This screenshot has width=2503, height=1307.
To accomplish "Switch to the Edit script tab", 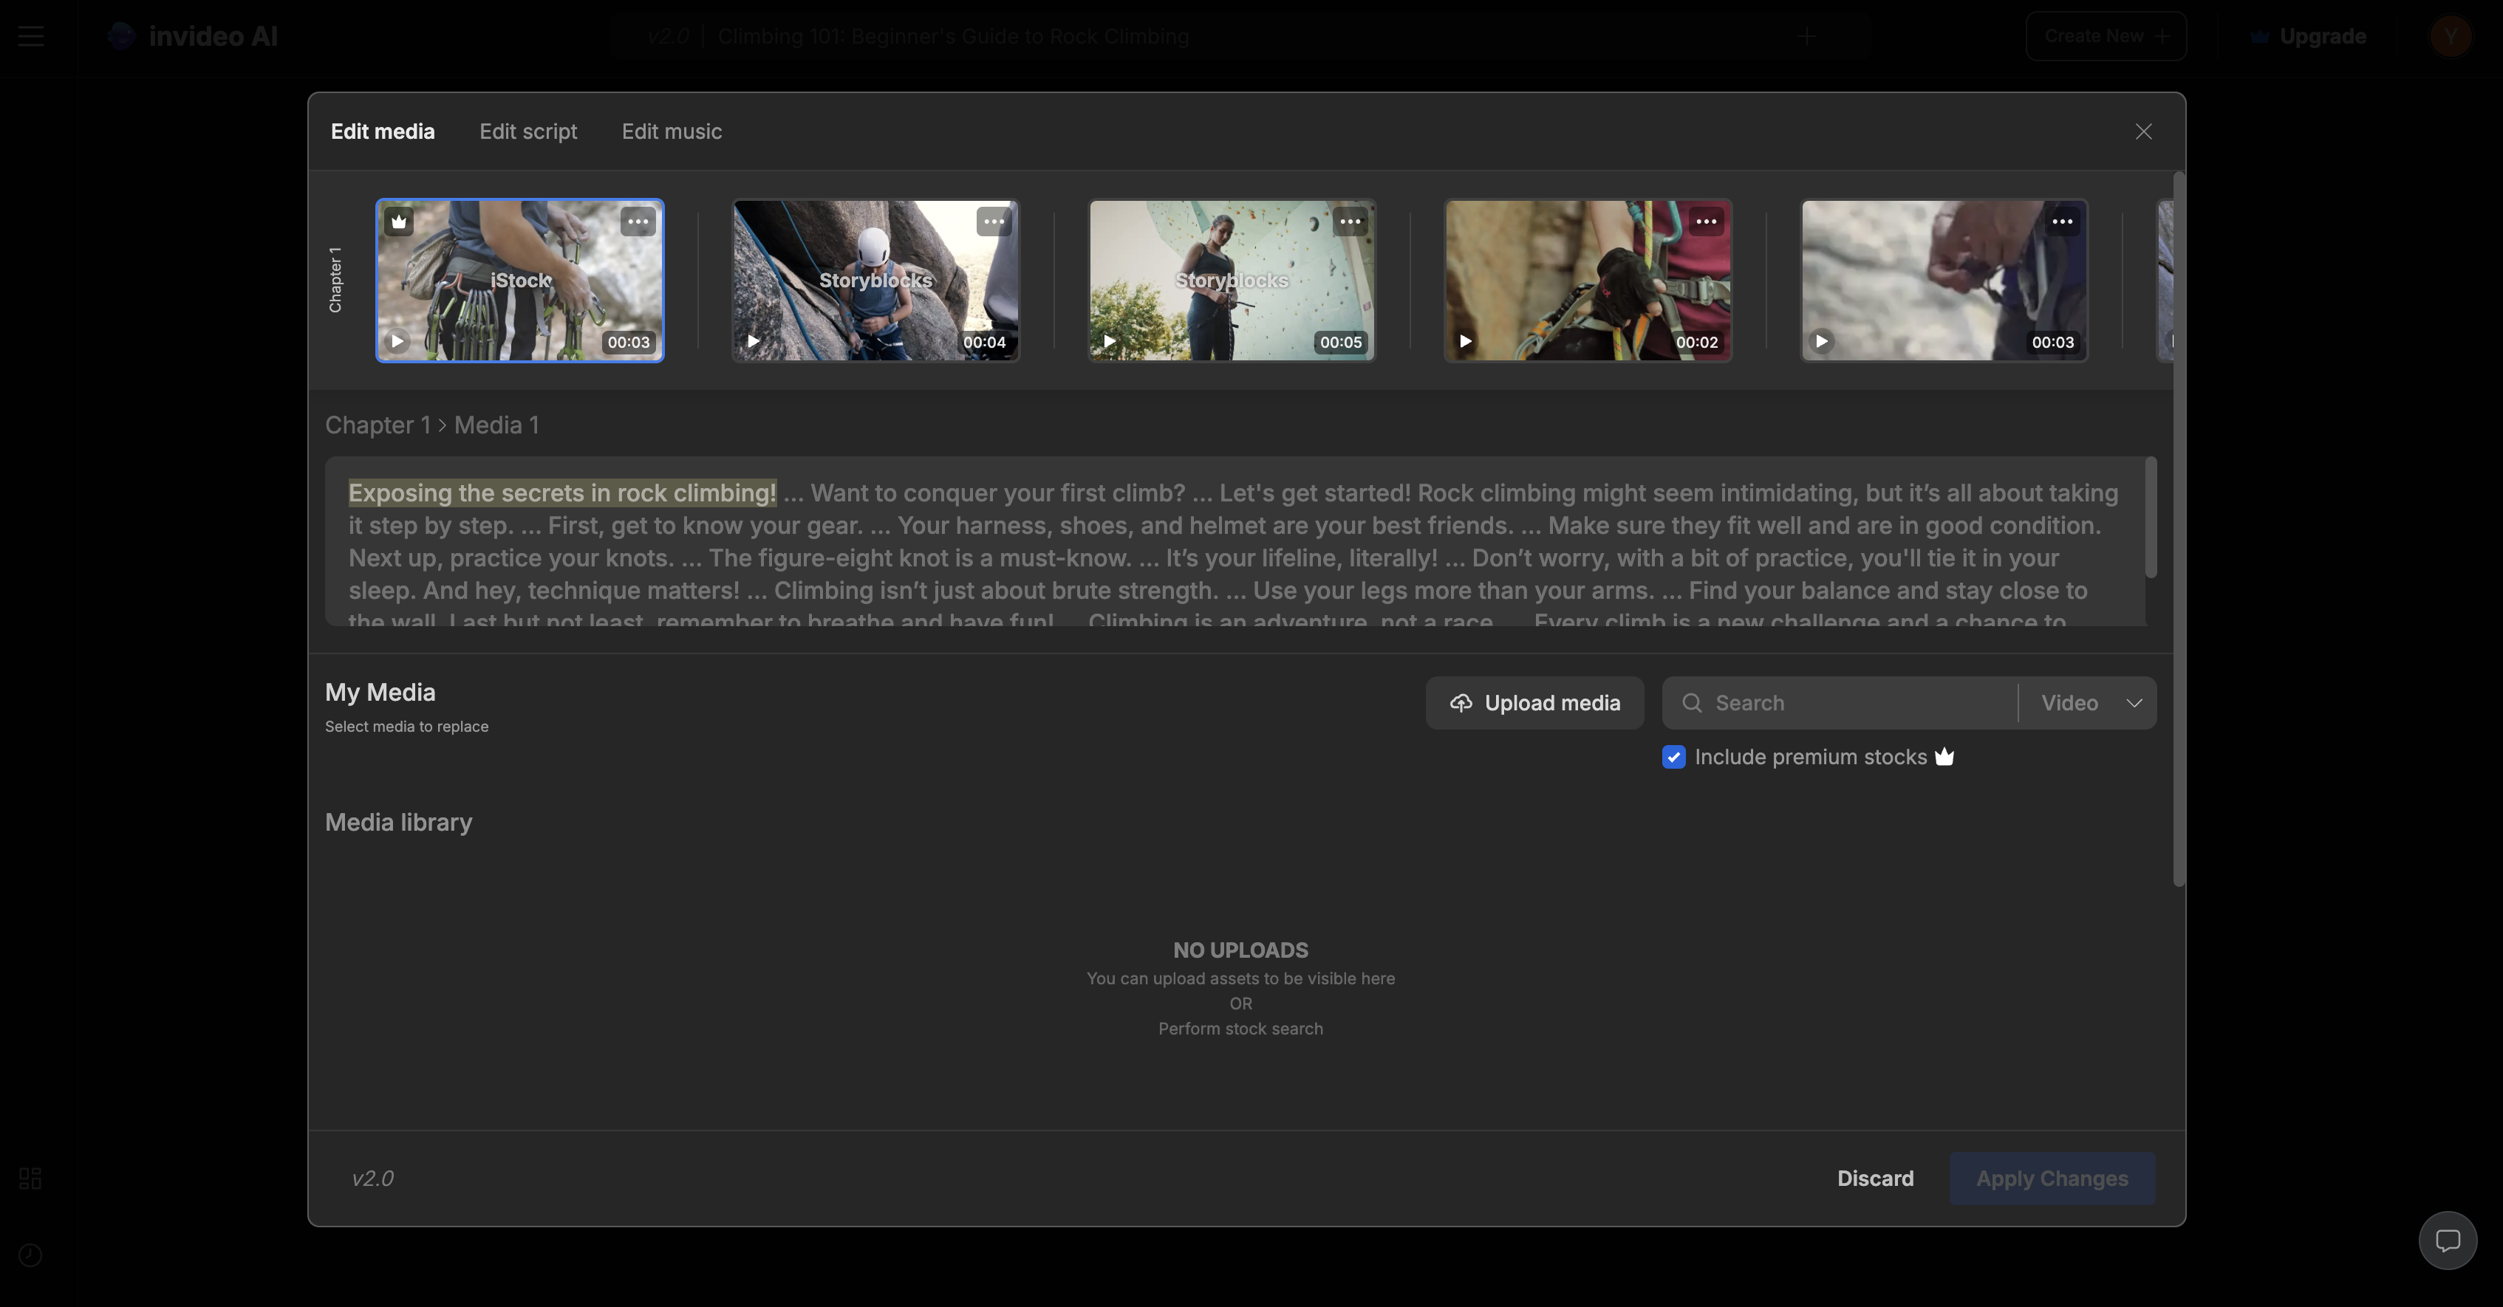I will point(527,132).
